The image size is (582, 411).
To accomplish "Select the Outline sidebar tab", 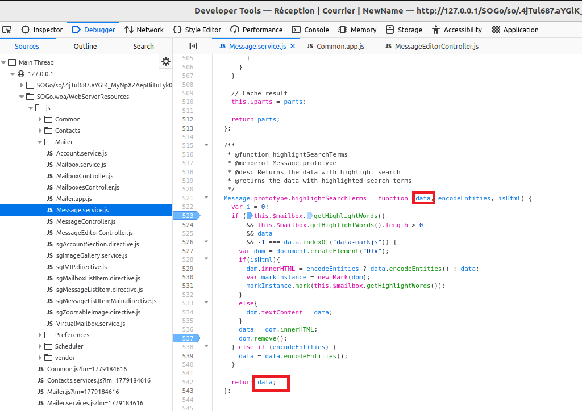I will [85, 47].
